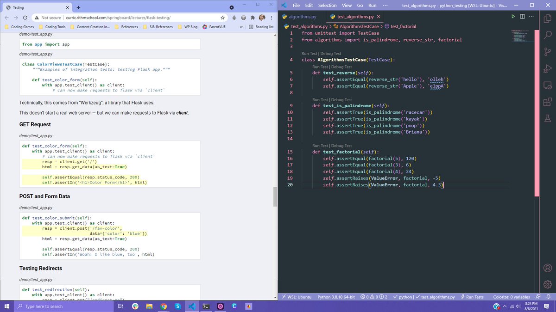This screenshot has height=312, width=556.
Task: Split the editor right
Action: (x=522, y=17)
